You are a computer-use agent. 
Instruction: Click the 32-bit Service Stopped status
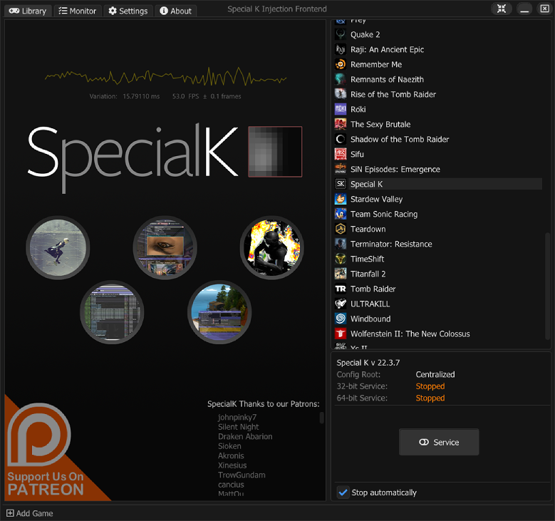[x=430, y=386]
